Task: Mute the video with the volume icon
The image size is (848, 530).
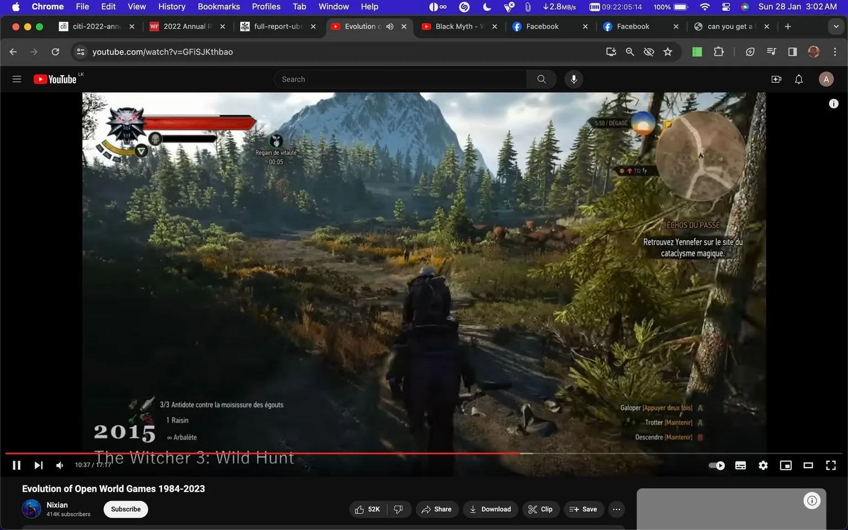Action: pos(59,465)
